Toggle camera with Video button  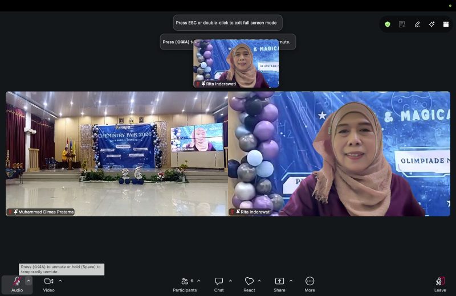48,285
